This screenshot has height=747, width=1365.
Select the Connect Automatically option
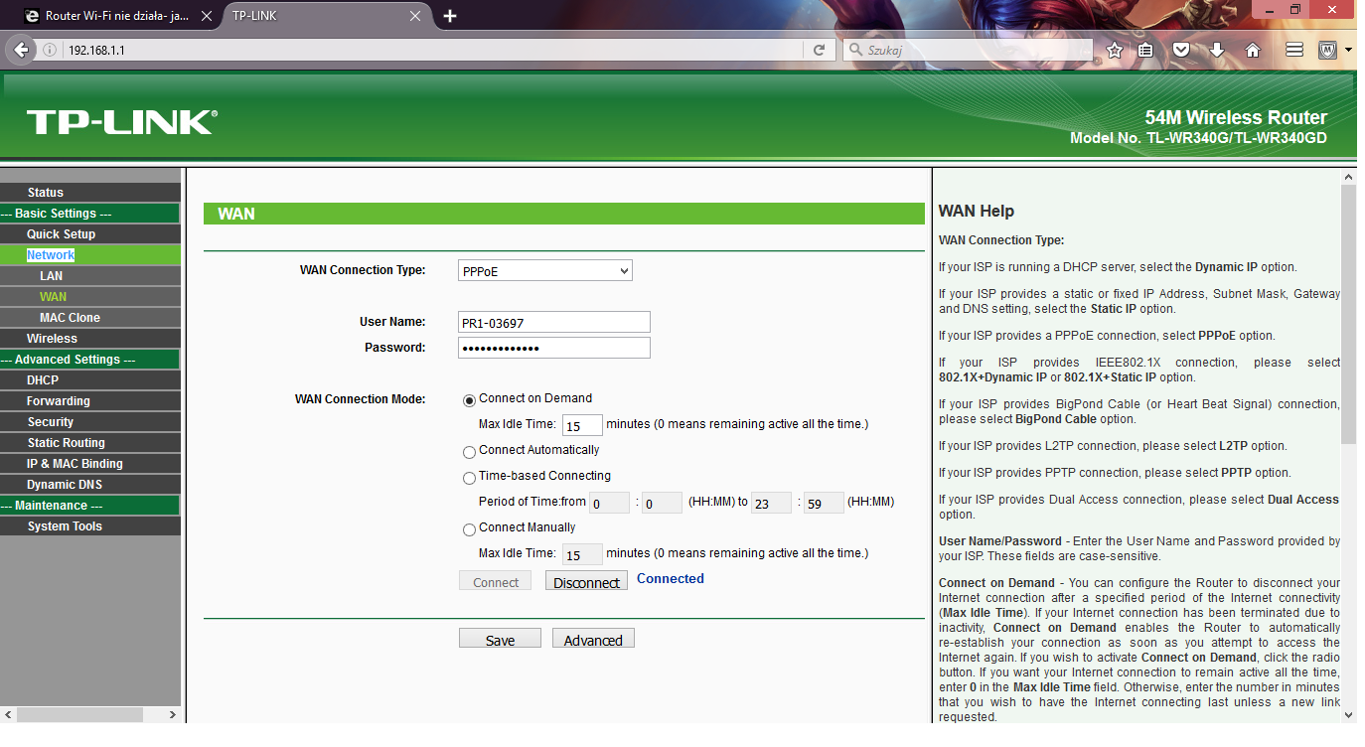(x=469, y=452)
